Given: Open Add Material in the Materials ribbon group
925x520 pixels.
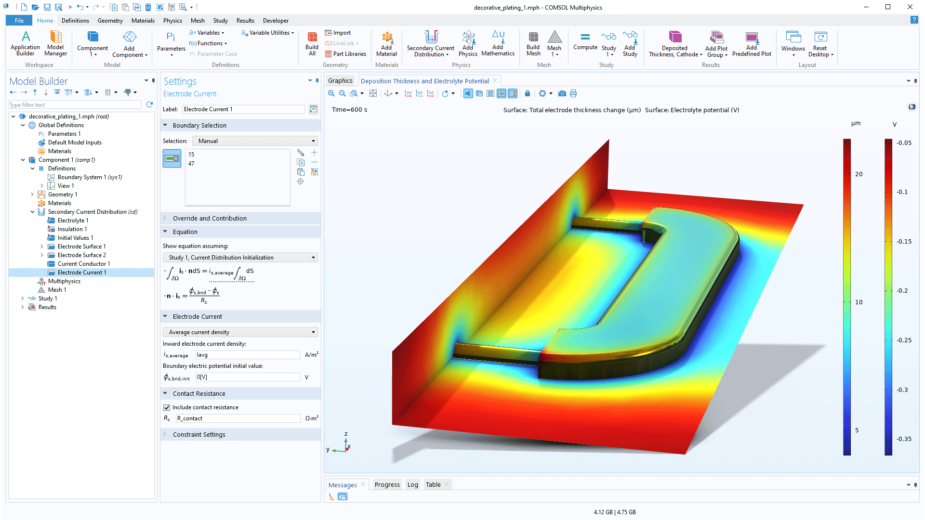Looking at the screenshot, I should 386,43.
